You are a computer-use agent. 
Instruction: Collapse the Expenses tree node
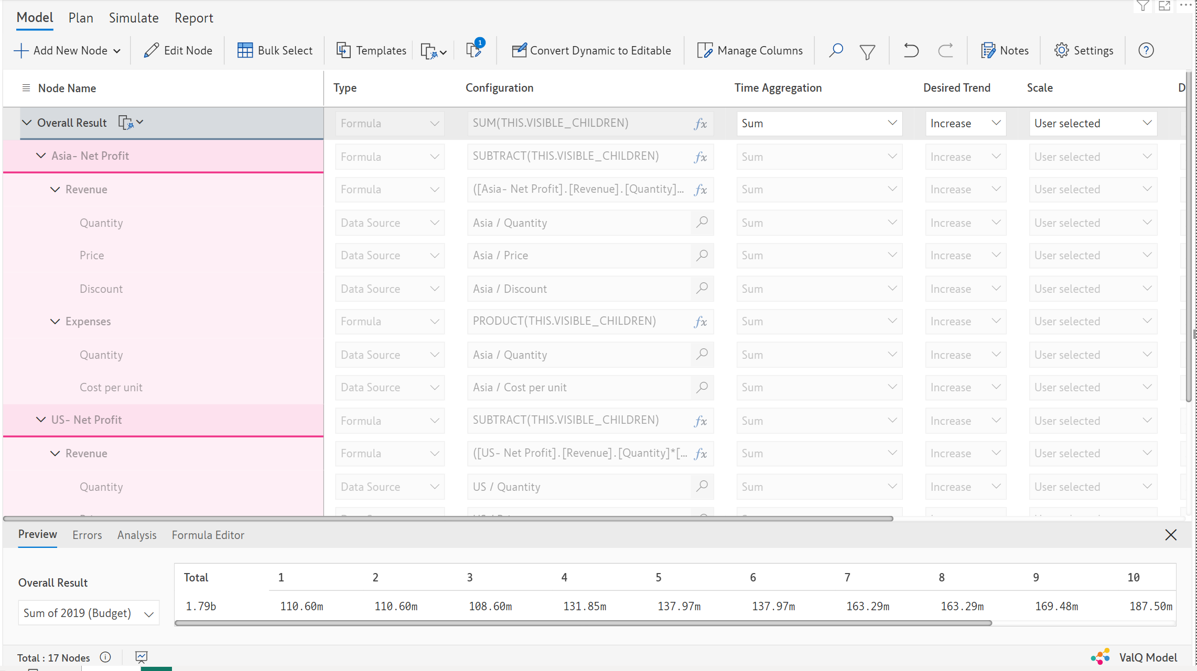click(x=55, y=322)
